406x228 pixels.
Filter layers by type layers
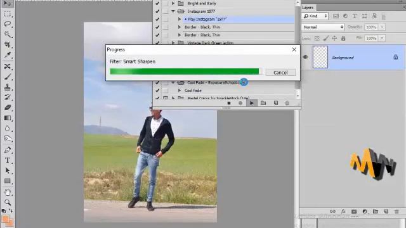click(355, 16)
